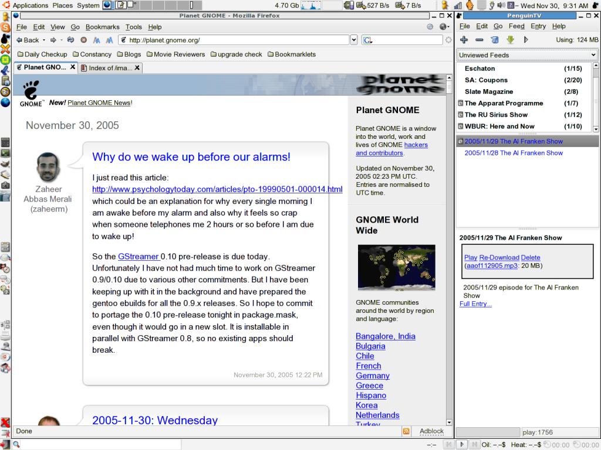Open the Firefox Tools menu
The image size is (601, 450).
[133, 27]
